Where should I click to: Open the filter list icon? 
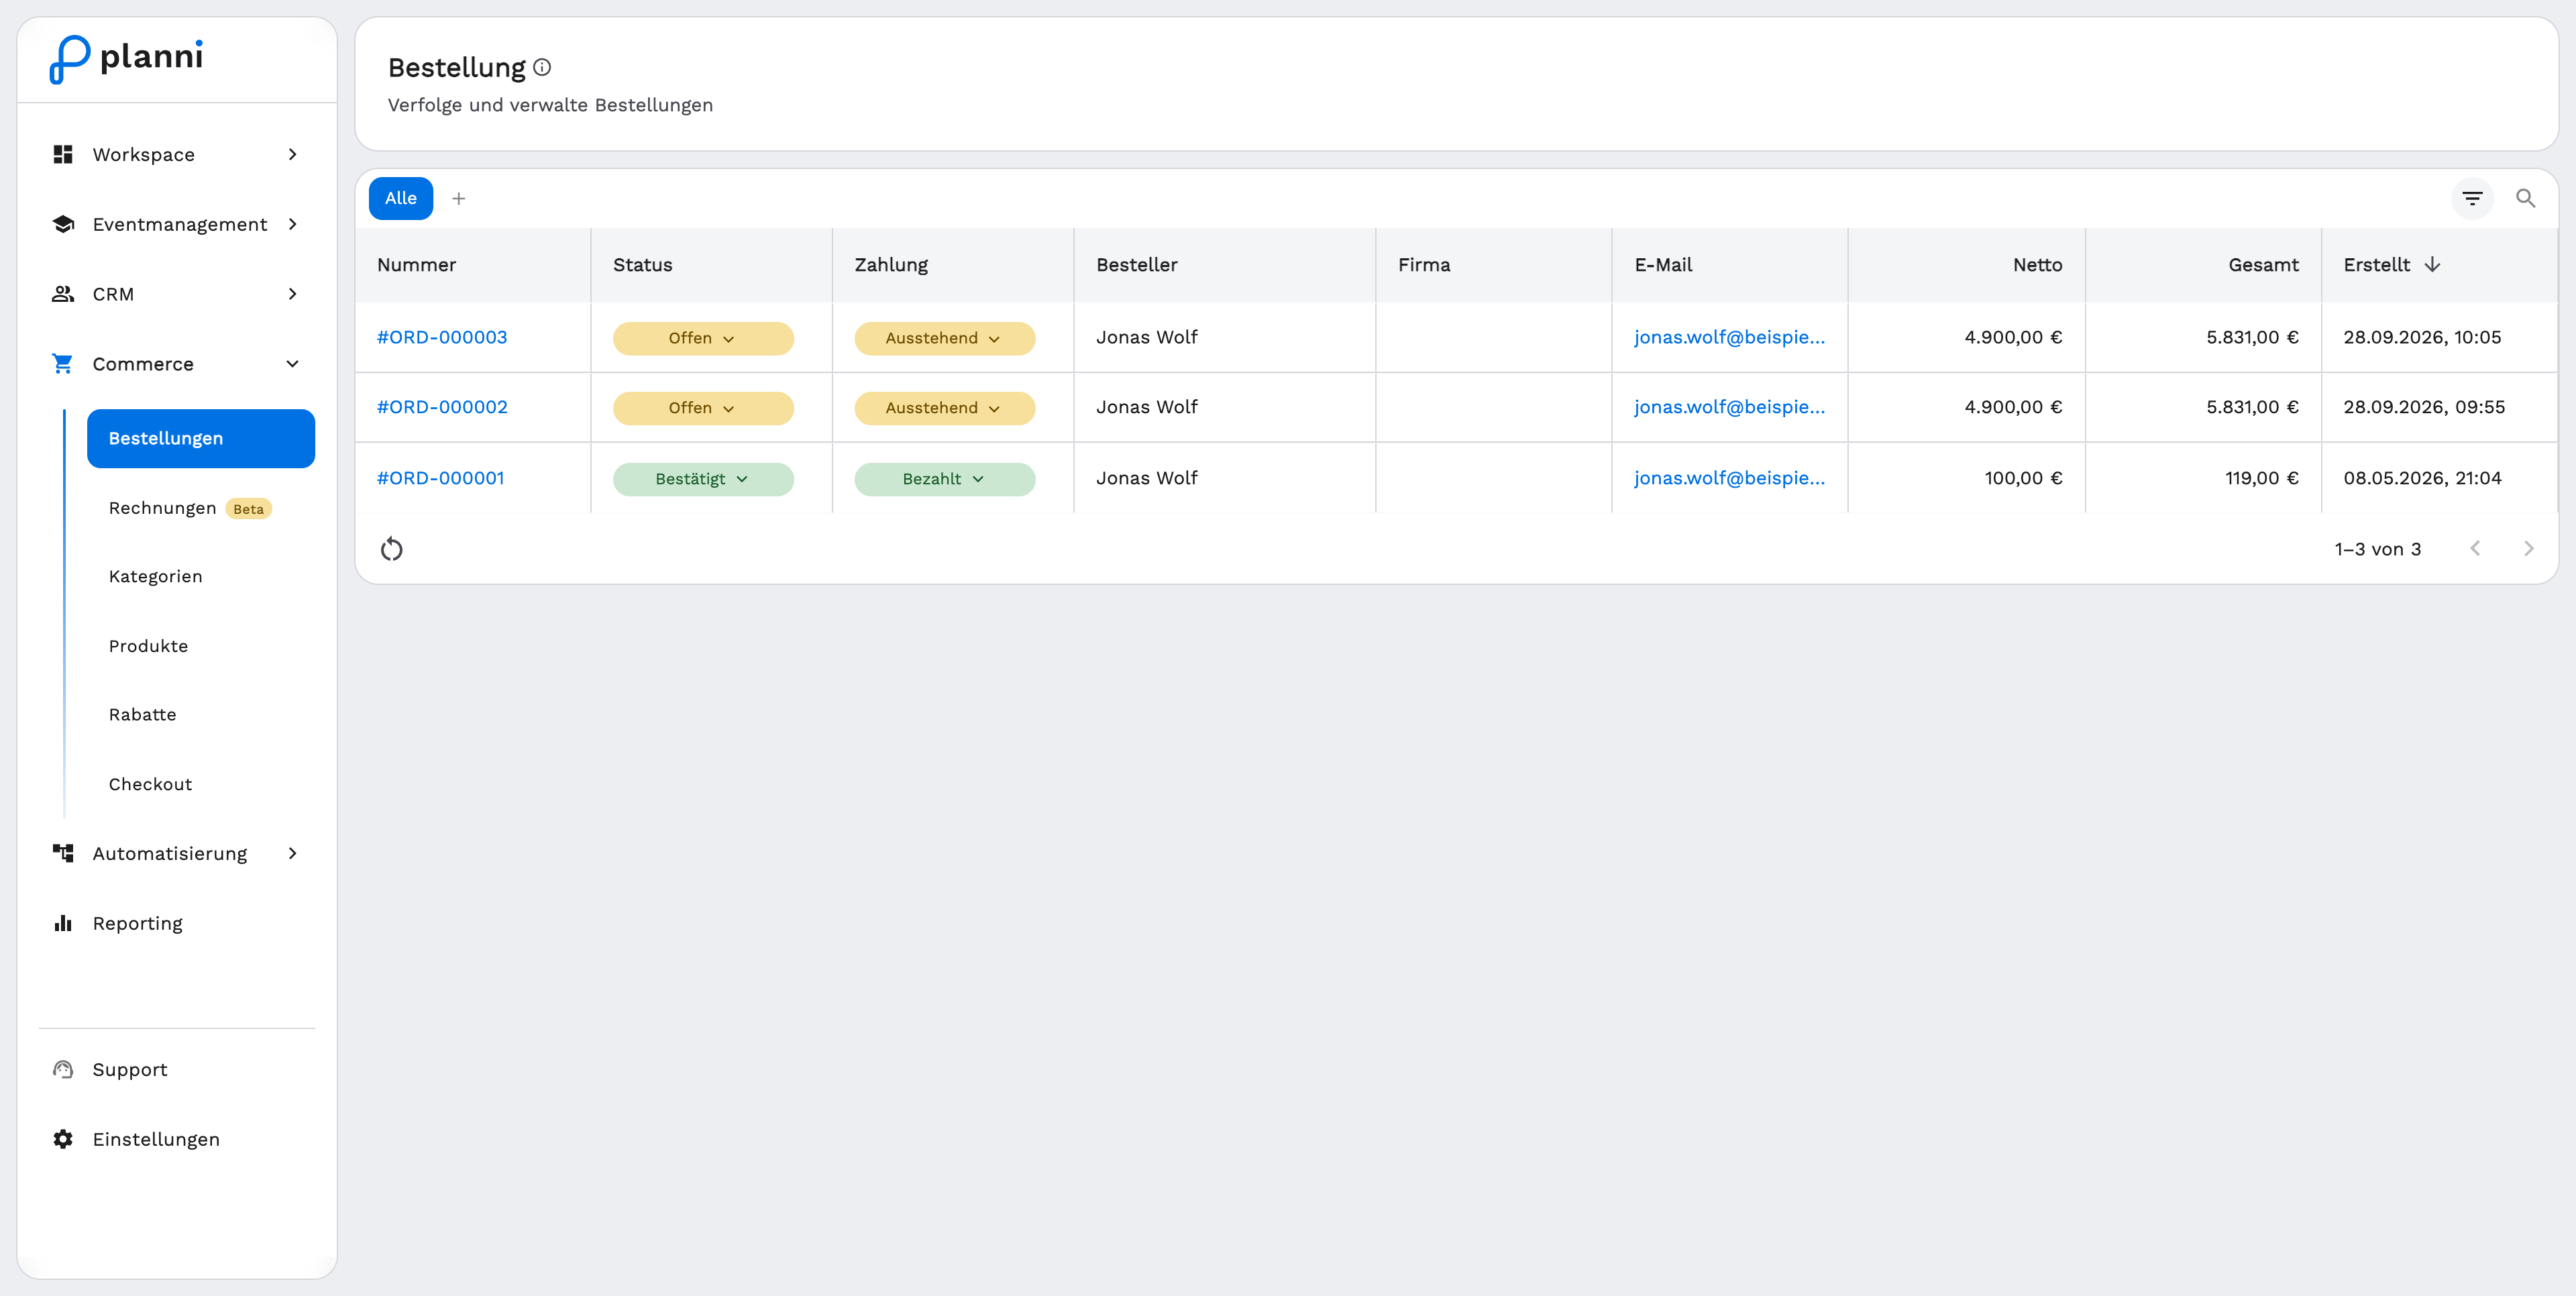click(2472, 198)
